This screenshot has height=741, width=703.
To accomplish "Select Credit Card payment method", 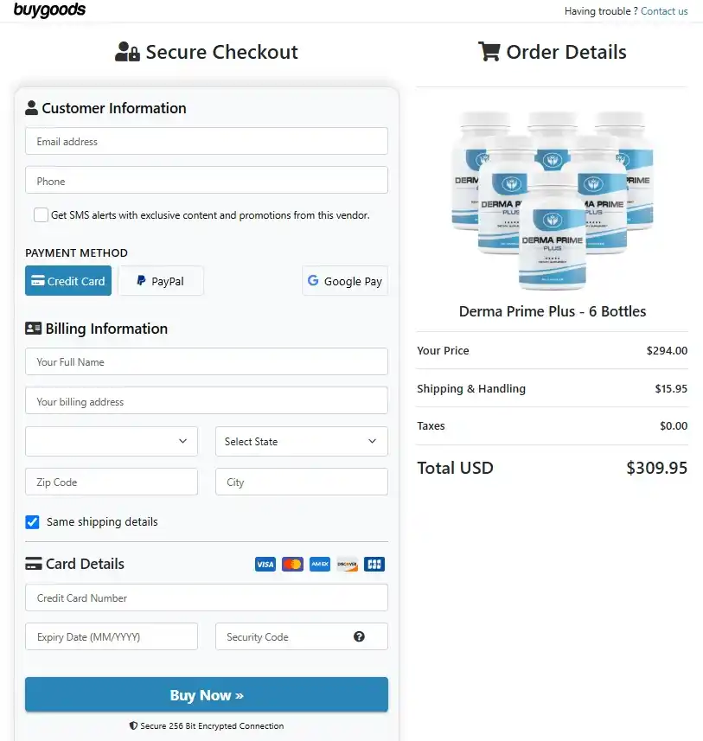I will pyautogui.click(x=68, y=281).
